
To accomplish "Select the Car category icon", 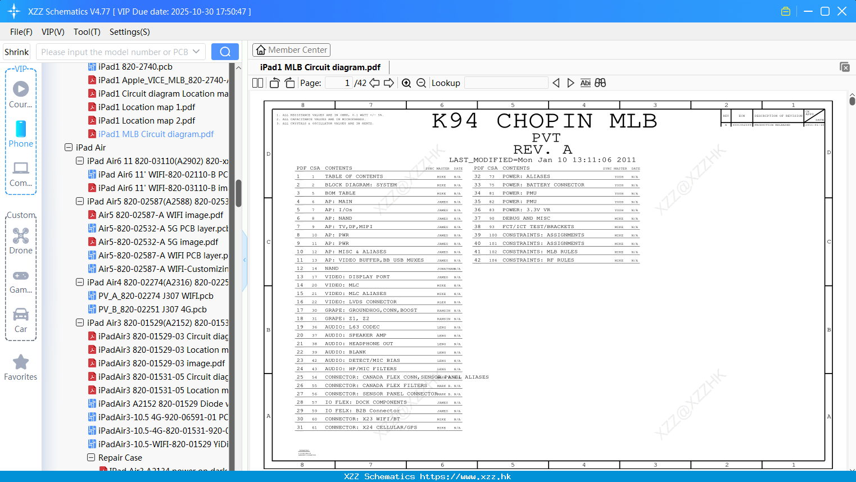I will [21, 320].
